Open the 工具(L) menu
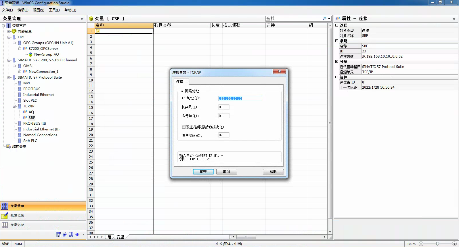 click(x=54, y=10)
